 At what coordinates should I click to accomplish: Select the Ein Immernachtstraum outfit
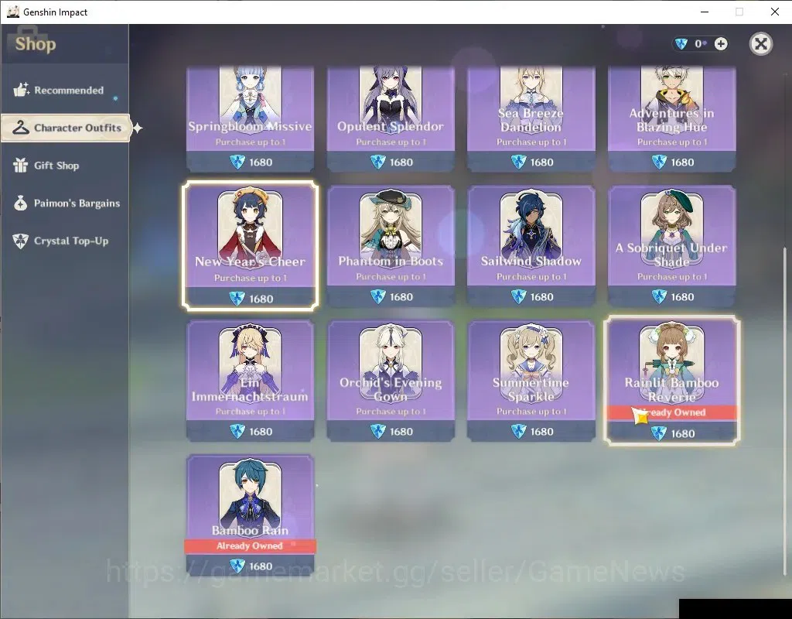(250, 381)
